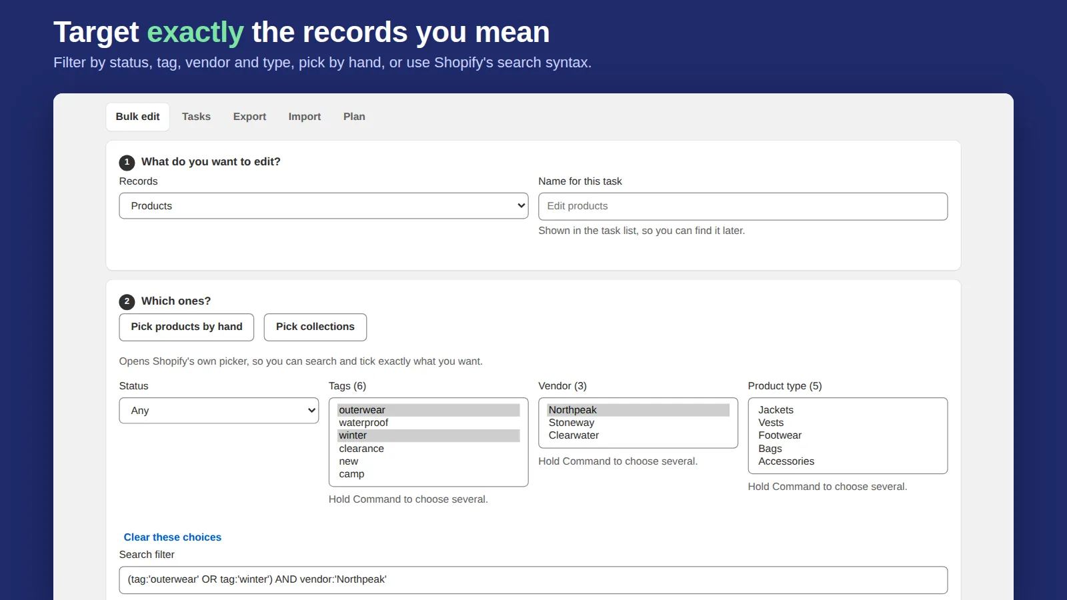Image resolution: width=1067 pixels, height=600 pixels.
Task: Open the Import tab
Action: 305,117
